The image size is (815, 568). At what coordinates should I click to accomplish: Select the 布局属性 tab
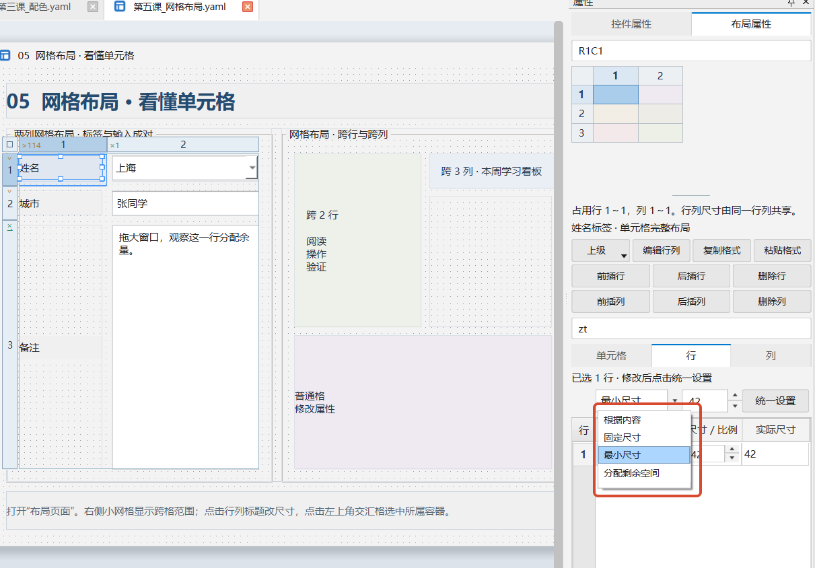point(751,24)
